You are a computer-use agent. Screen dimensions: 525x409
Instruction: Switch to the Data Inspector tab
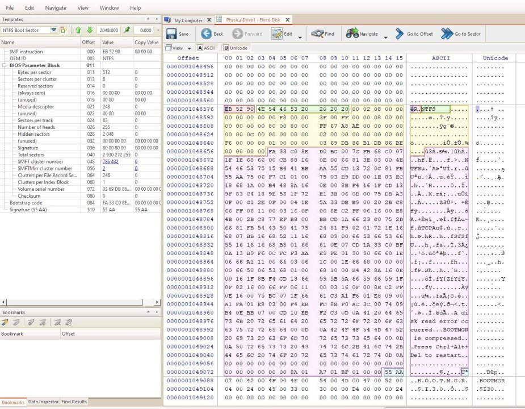pyautogui.click(x=43, y=402)
